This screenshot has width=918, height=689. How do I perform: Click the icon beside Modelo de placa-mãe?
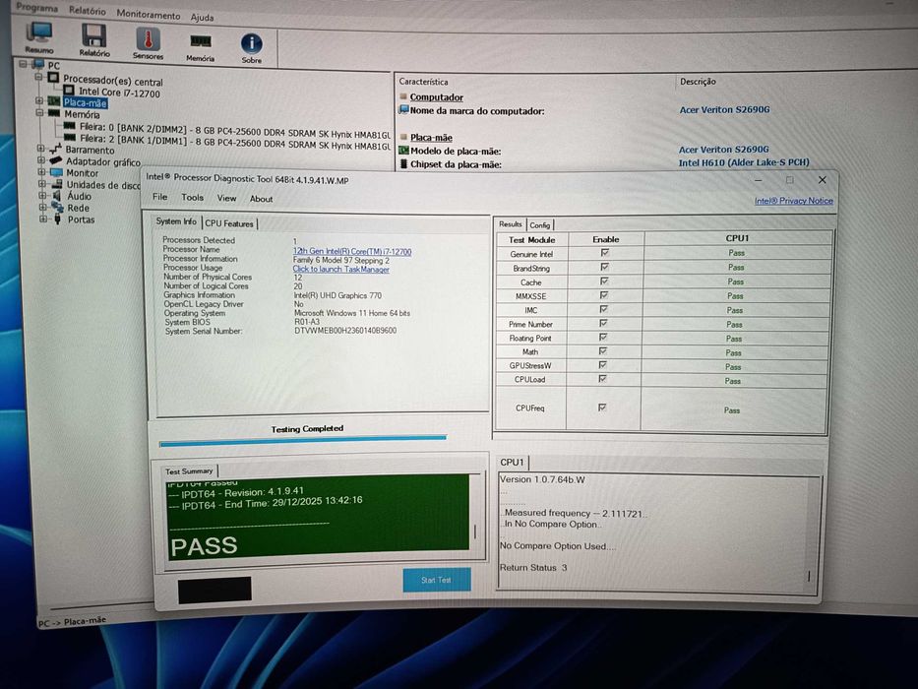pyautogui.click(x=403, y=150)
